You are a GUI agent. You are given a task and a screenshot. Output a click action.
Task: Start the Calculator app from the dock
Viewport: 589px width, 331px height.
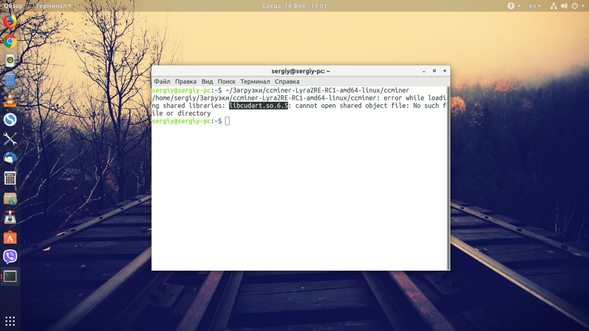[9, 178]
